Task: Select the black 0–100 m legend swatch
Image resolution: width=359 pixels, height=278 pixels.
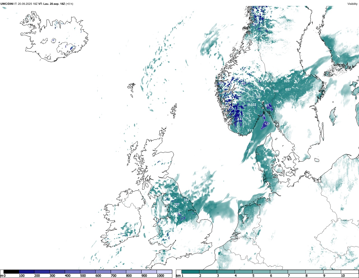Action: pyautogui.click(x=11, y=272)
